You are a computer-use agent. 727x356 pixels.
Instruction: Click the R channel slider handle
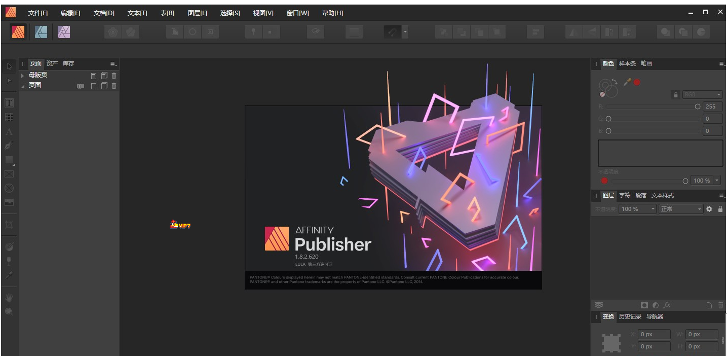[698, 106]
